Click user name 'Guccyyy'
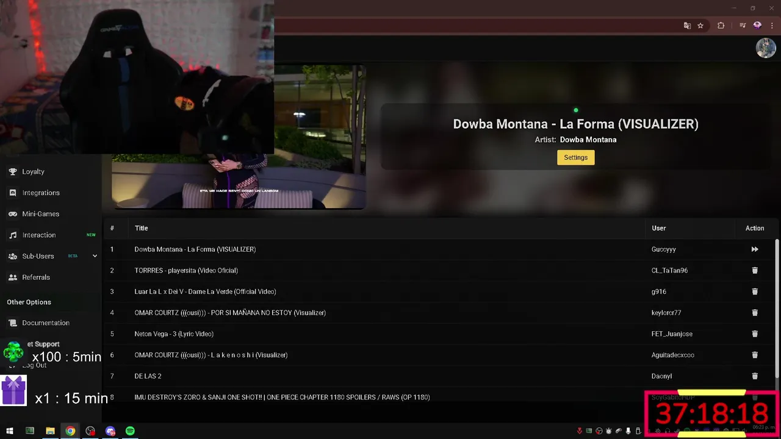Viewport: 781px width, 439px height. (x=664, y=249)
